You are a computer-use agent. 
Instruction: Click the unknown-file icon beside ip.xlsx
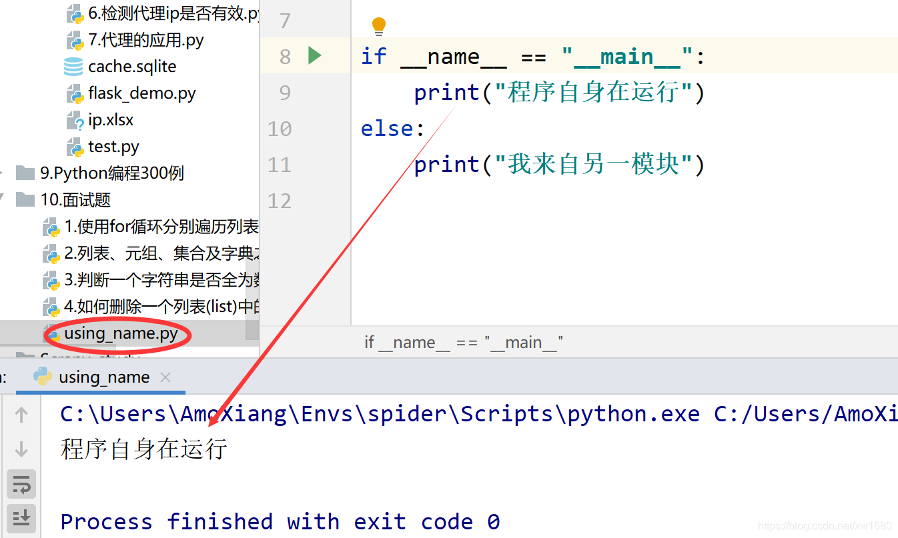click(75, 121)
